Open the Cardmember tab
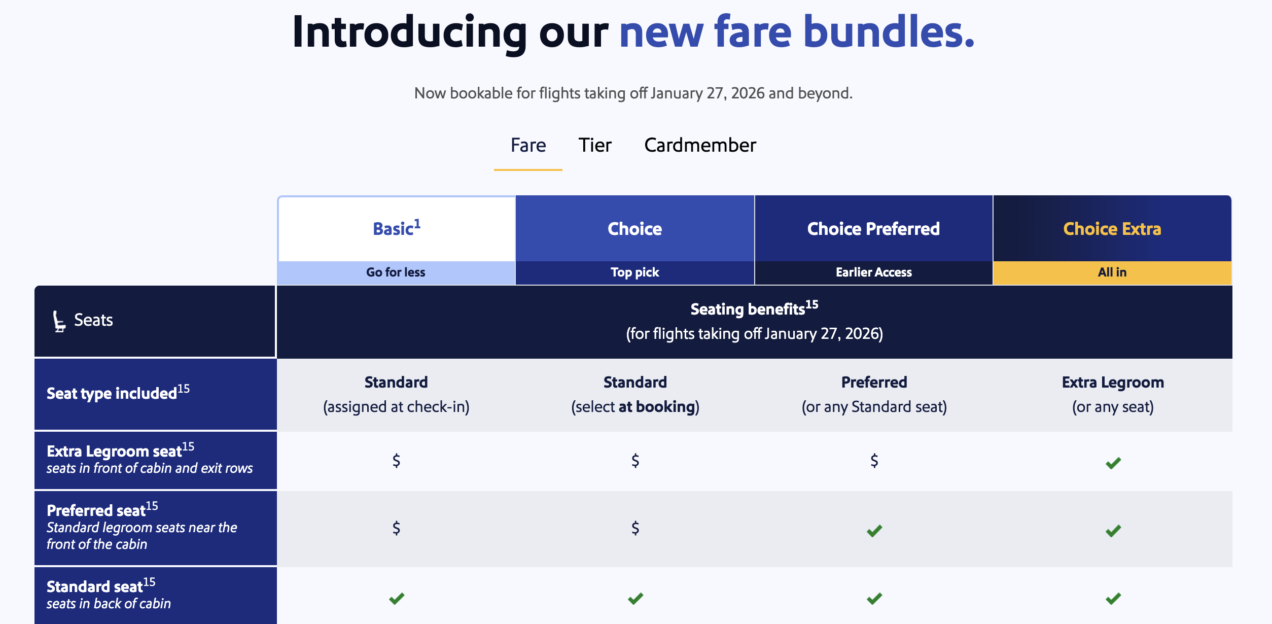Image resolution: width=1272 pixels, height=624 pixels. click(x=700, y=146)
